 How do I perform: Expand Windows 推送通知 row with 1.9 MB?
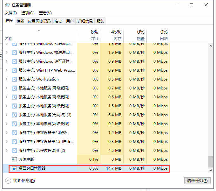pos(6,53)
